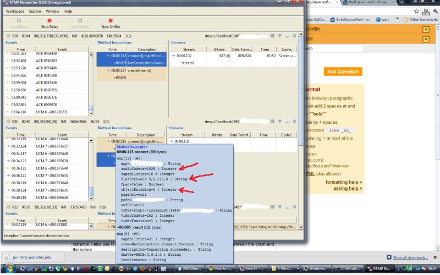Open the Window menu
The image size is (440, 275).
pyautogui.click(x=52, y=11)
